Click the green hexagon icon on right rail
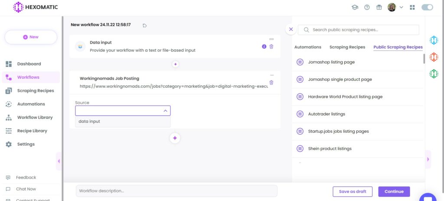 tap(434, 73)
